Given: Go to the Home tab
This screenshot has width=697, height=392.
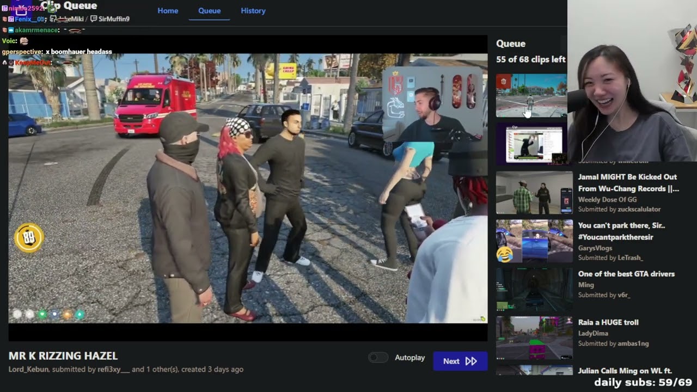Looking at the screenshot, I should point(168,11).
